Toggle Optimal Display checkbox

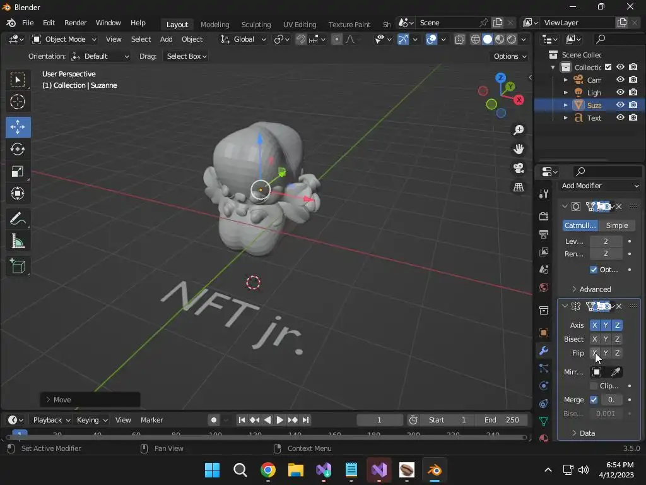(593, 270)
